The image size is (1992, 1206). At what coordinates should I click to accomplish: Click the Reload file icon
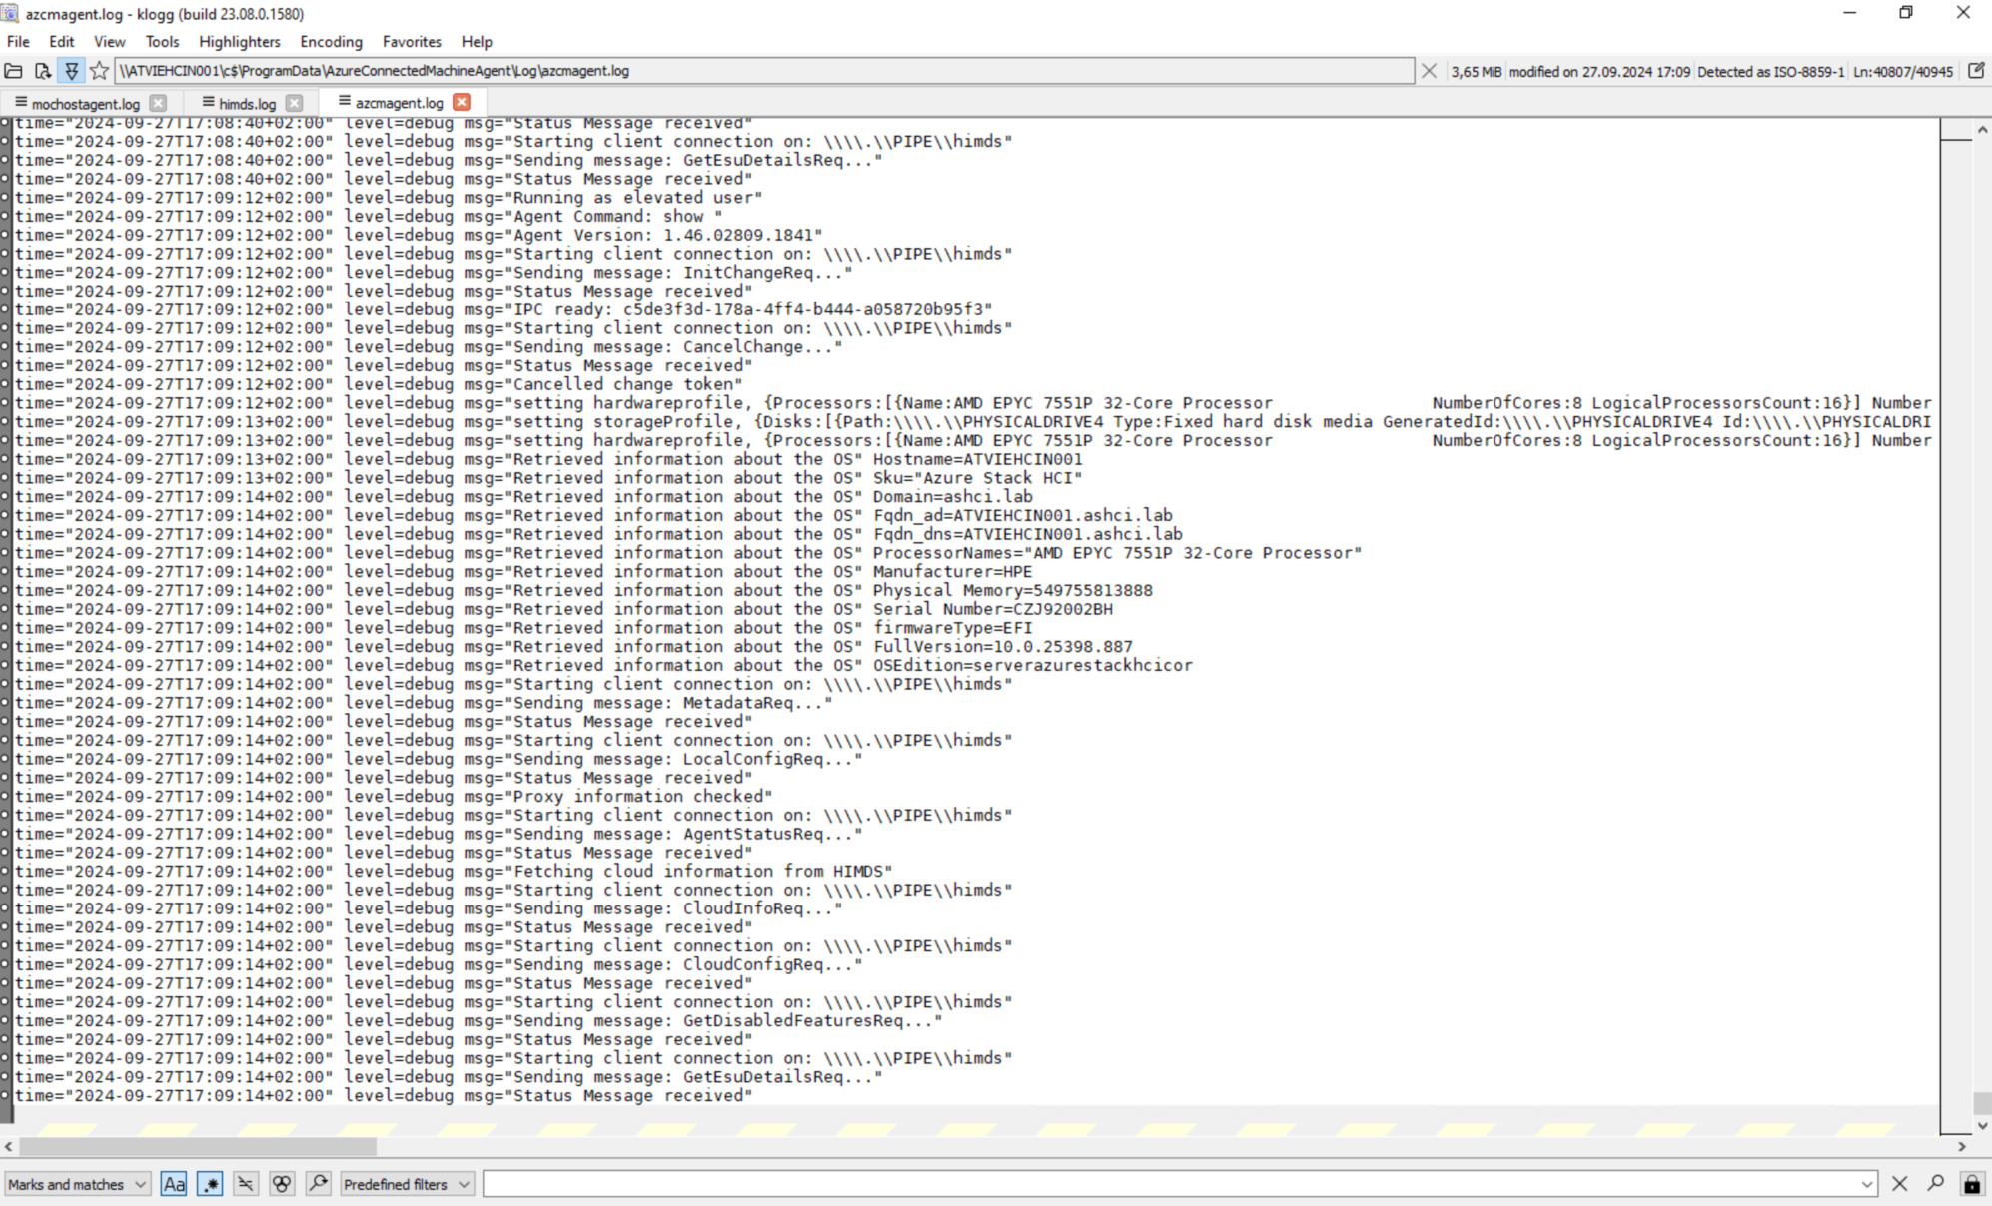pos(42,71)
